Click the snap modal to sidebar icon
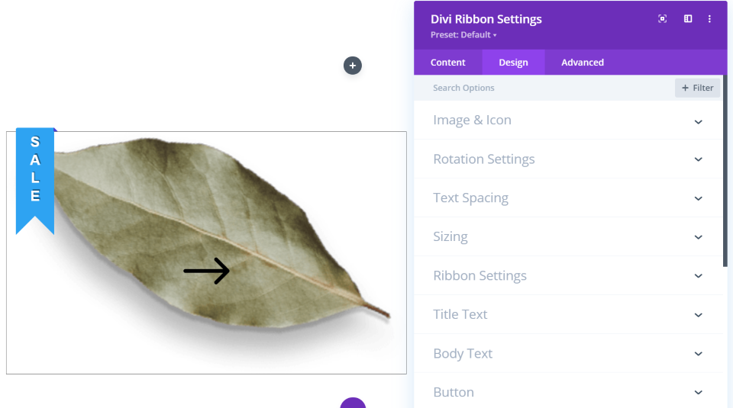The width and height of the screenshot is (733, 408). tap(687, 19)
